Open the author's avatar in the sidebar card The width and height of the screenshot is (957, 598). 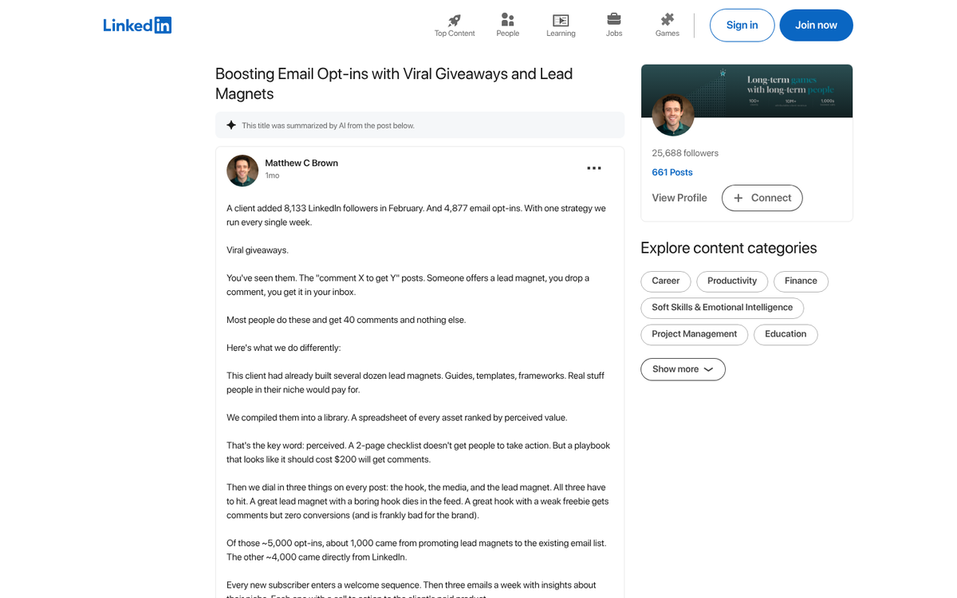click(x=673, y=115)
